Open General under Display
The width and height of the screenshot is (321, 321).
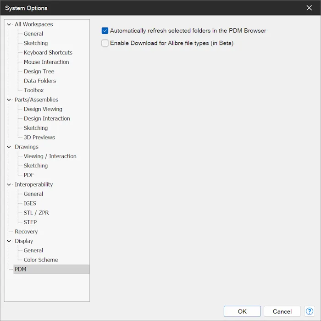tap(33, 250)
